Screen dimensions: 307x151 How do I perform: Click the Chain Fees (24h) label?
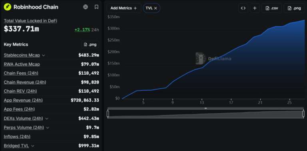pos(21,74)
